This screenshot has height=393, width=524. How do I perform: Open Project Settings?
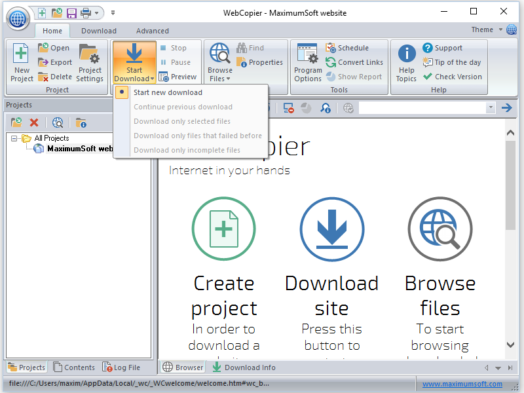90,62
